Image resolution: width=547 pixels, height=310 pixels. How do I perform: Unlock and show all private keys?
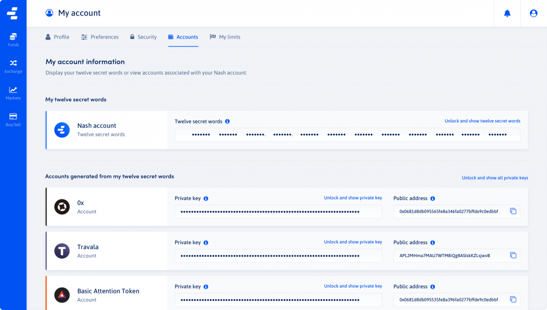point(495,177)
